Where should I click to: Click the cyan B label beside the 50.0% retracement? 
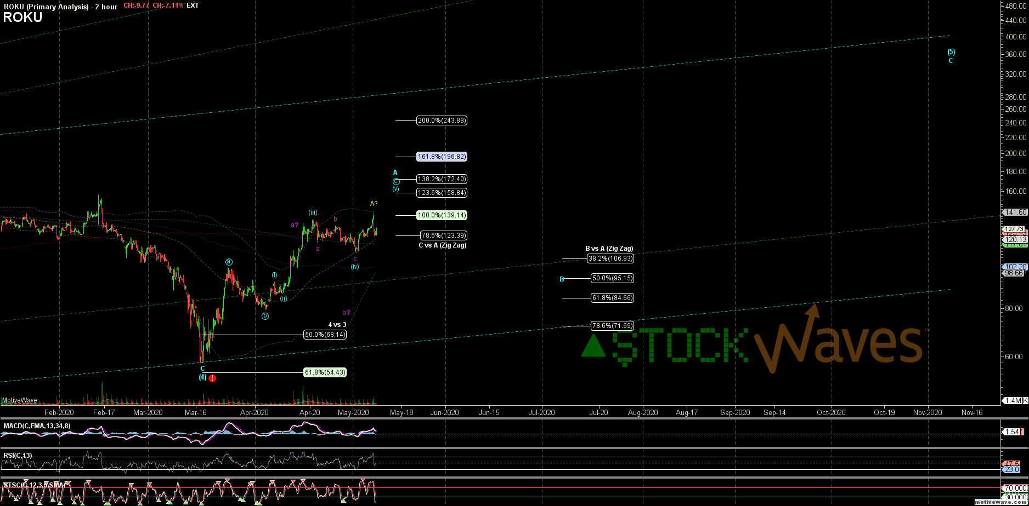click(x=562, y=279)
